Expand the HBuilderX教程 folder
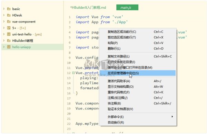The width and height of the screenshot is (207, 134). tap(4, 41)
